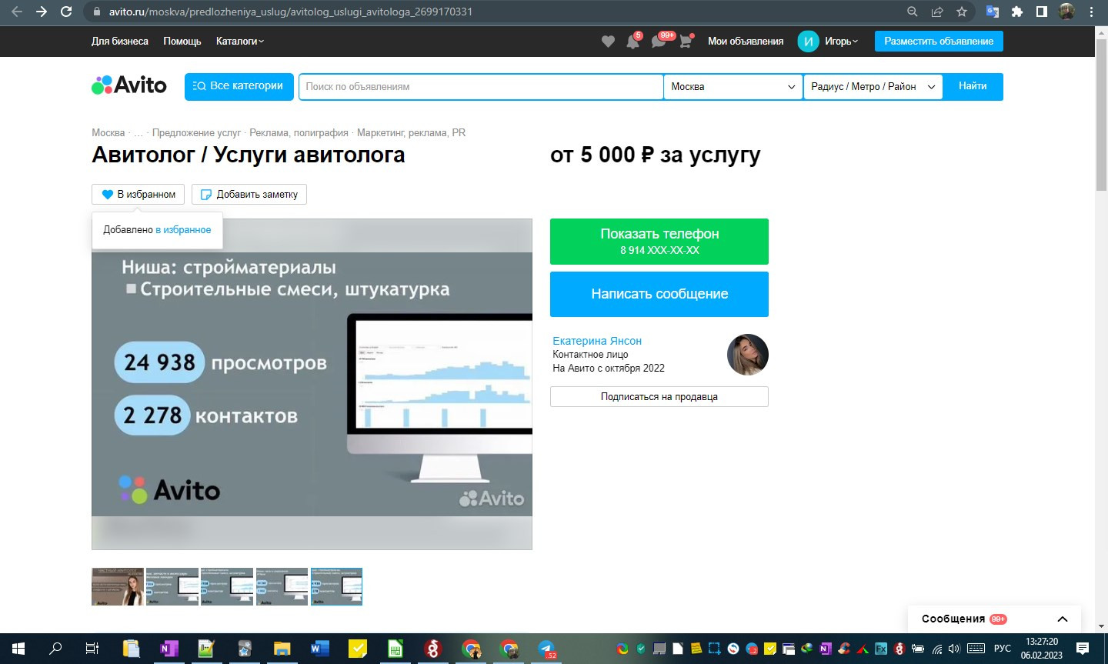
Task: Expand the Игорь account dropdown
Action: (x=841, y=42)
